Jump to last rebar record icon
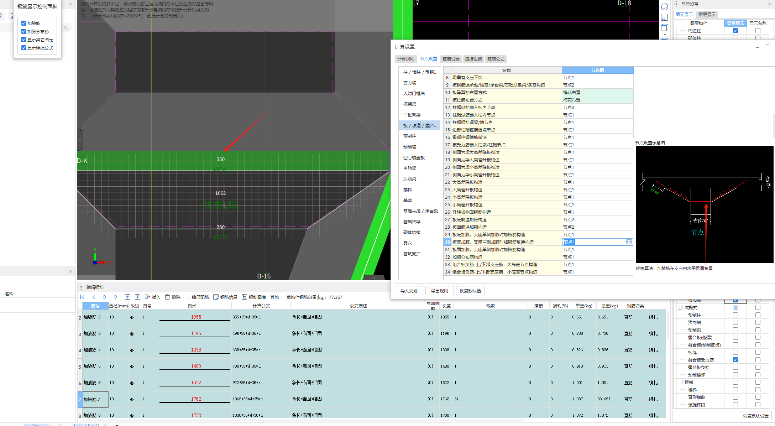The width and height of the screenshot is (775, 426). 116,297
